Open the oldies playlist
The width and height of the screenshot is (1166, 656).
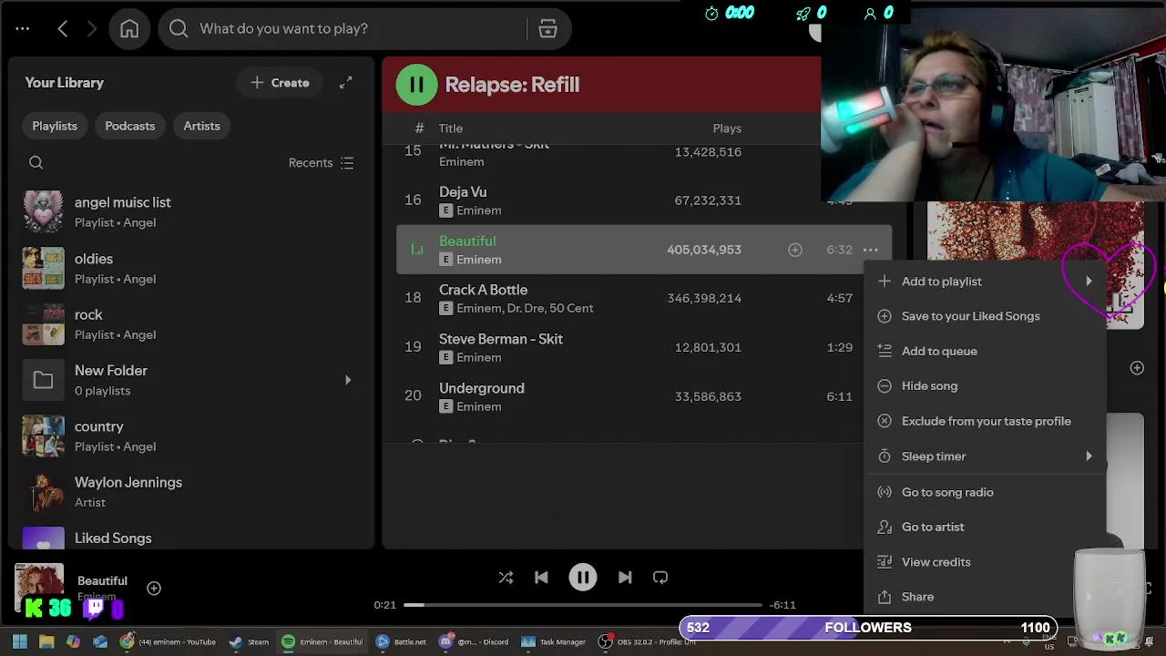190,268
